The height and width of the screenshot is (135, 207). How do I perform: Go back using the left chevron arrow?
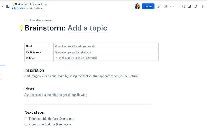(3, 6)
